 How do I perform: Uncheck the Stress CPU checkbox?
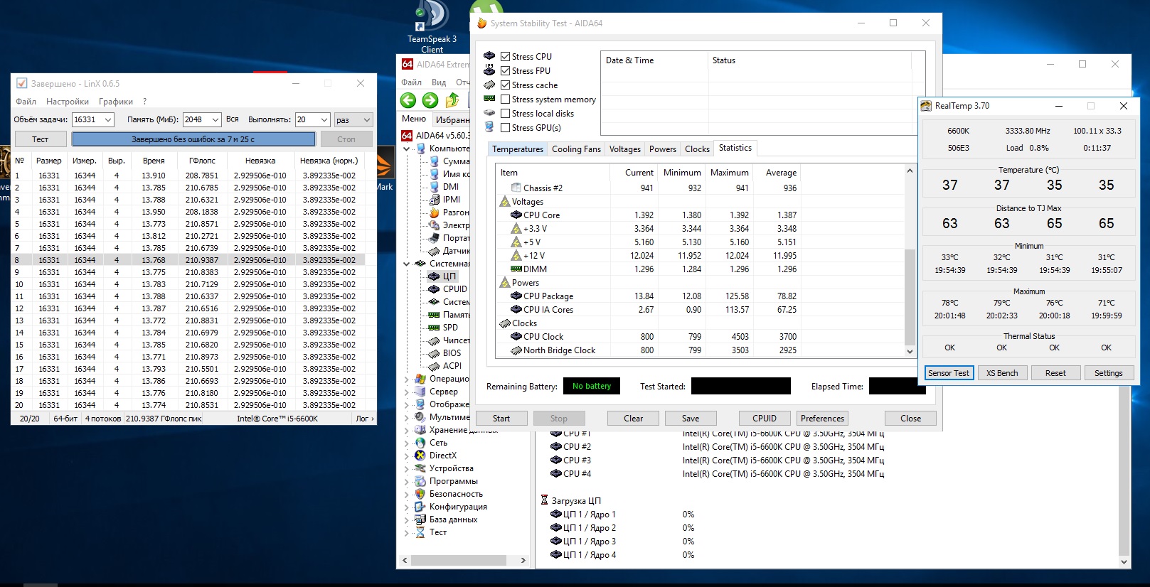505,57
